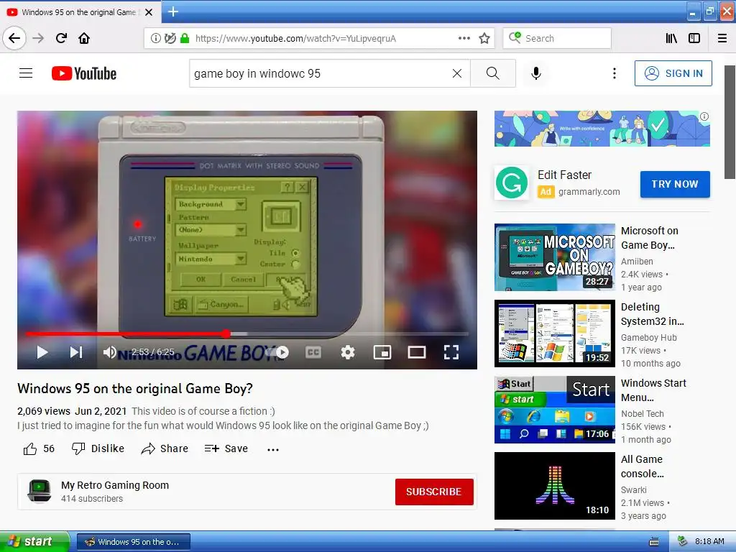
Task: Click the browser forward arrow
Action: click(x=38, y=38)
